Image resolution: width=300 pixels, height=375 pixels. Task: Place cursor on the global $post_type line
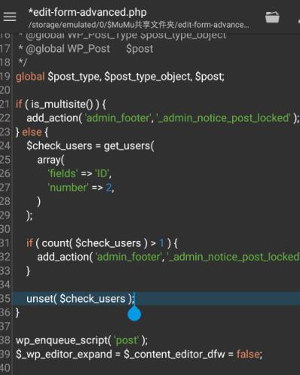(120, 77)
